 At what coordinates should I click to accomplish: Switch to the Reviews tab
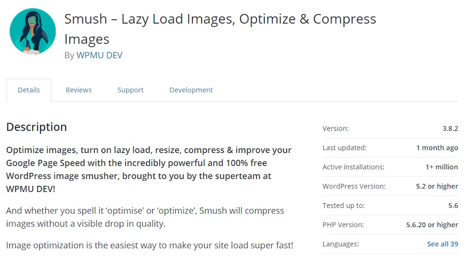click(78, 90)
